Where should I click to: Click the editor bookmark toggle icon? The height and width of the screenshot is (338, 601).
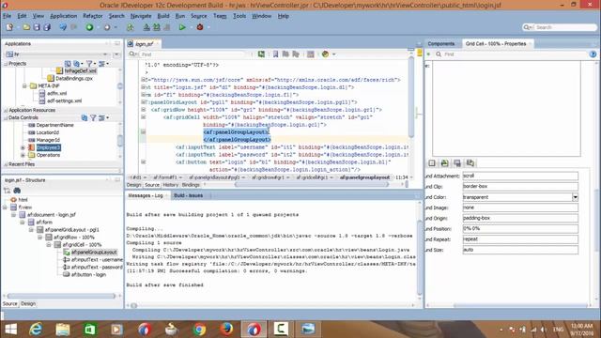point(275,54)
